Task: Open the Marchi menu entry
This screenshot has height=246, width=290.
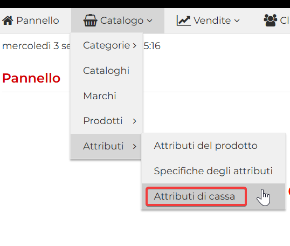Action: [107, 96]
